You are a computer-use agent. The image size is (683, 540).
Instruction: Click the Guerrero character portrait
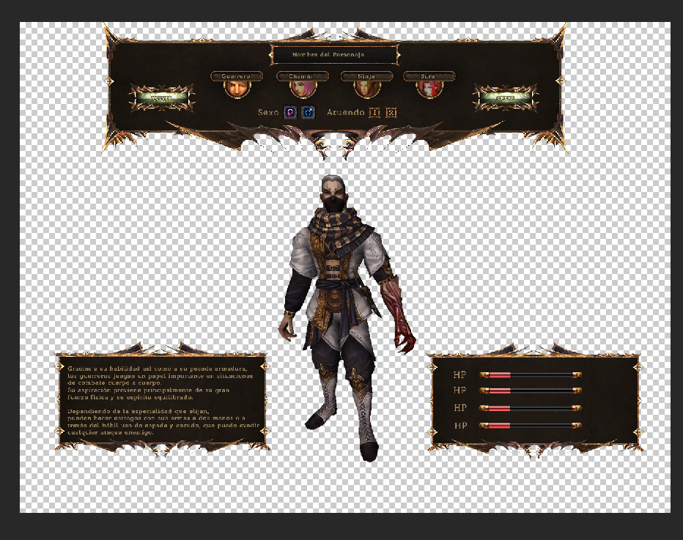[237, 89]
